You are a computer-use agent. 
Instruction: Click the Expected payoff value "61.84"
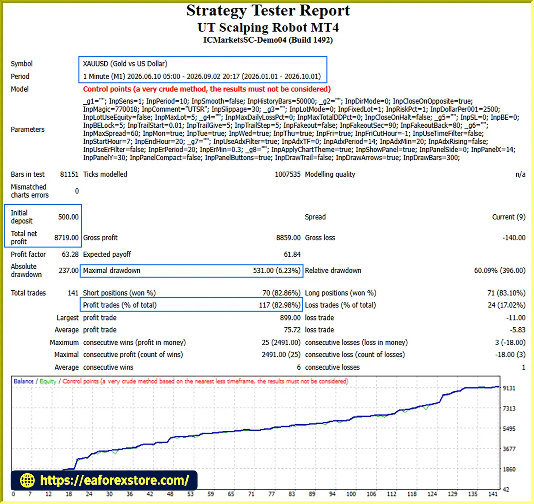[x=292, y=254]
